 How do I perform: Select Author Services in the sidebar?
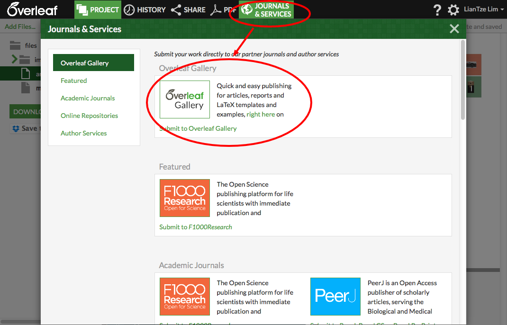click(x=84, y=133)
